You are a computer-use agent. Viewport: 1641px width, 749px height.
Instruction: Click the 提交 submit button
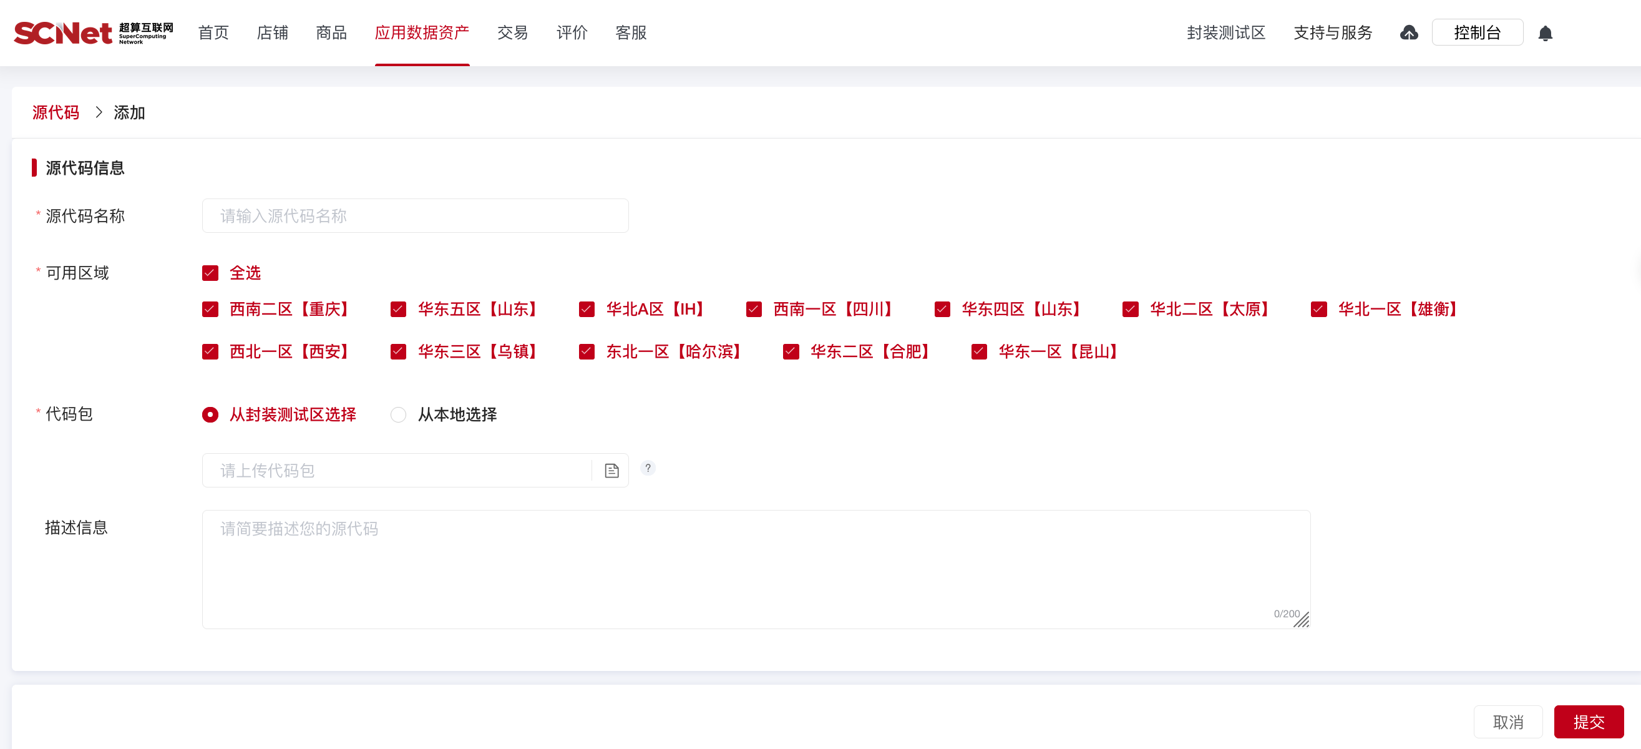pos(1588,722)
